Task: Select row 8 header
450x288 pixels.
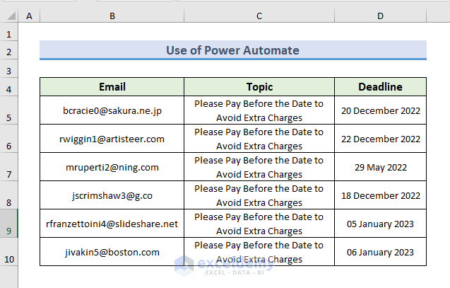Action: [9, 195]
